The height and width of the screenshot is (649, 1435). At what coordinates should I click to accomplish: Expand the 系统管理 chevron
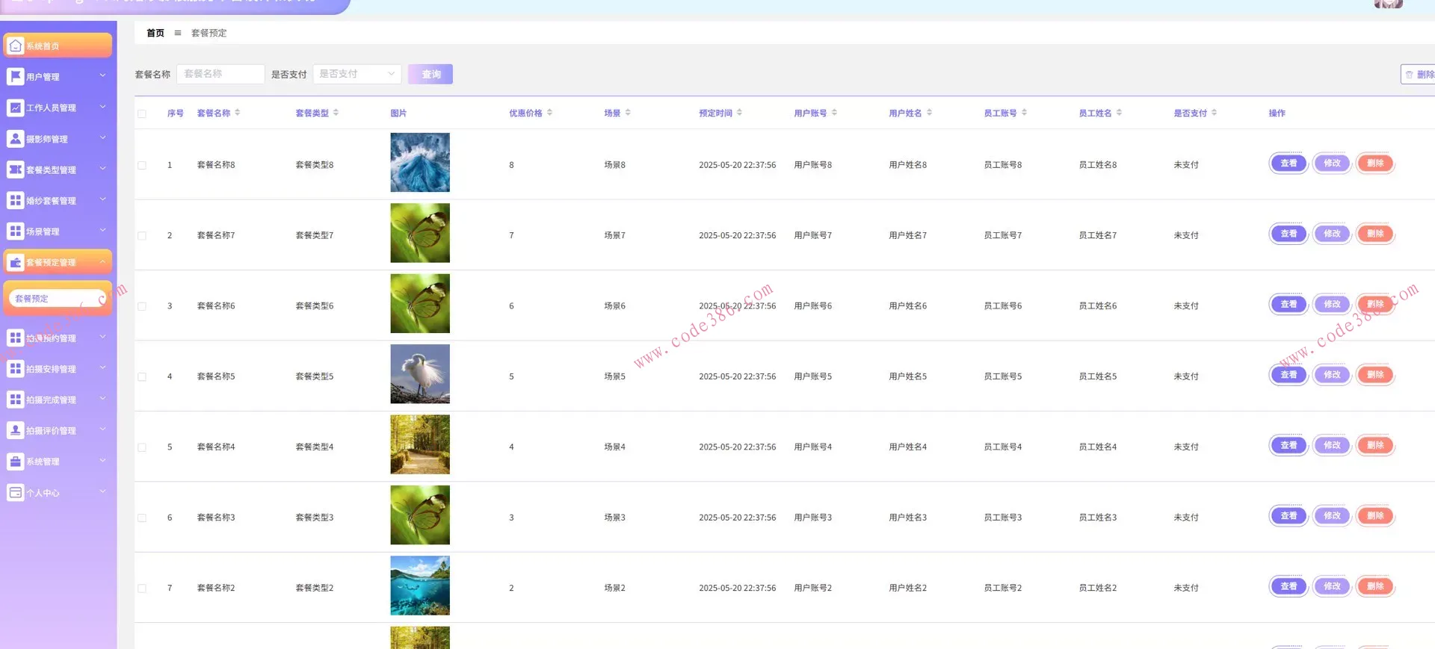[102, 462]
